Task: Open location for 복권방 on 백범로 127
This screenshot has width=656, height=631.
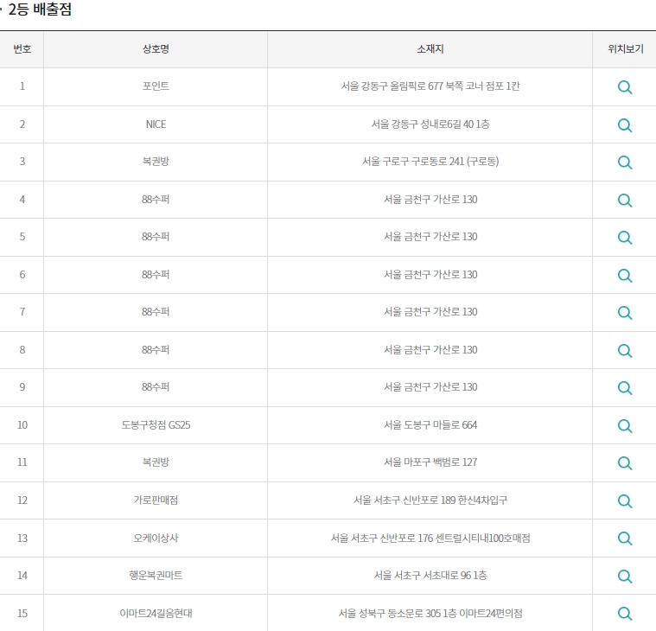Action: [625, 463]
